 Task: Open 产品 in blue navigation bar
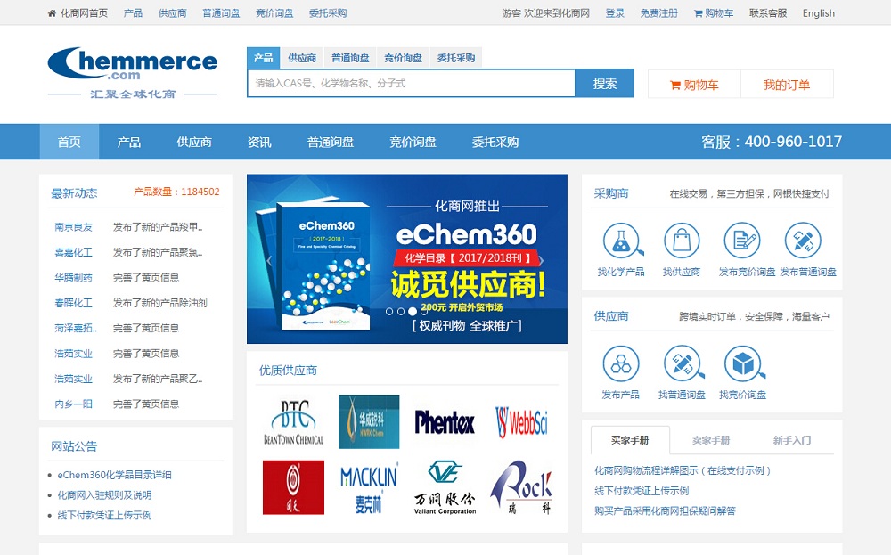pos(129,142)
